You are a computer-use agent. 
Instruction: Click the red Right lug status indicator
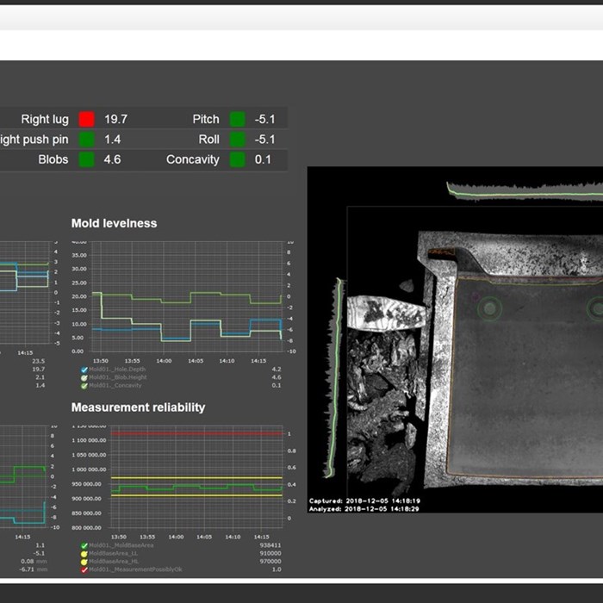(86, 119)
